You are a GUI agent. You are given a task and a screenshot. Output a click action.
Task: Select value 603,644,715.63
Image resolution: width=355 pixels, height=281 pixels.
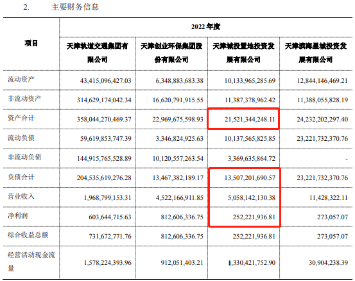(110, 217)
